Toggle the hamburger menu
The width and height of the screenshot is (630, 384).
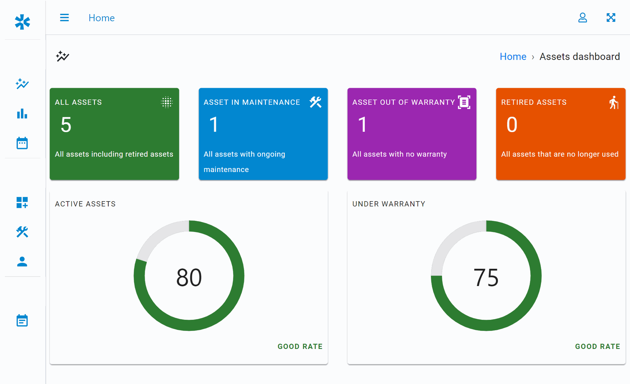pyautogui.click(x=64, y=18)
